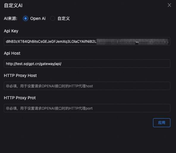Click the Api Key field label
This screenshot has width=176, height=153.
tap(11, 31)
